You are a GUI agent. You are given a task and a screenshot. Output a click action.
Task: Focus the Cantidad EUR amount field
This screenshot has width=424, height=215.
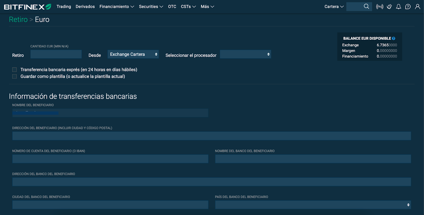coord(56,54)
